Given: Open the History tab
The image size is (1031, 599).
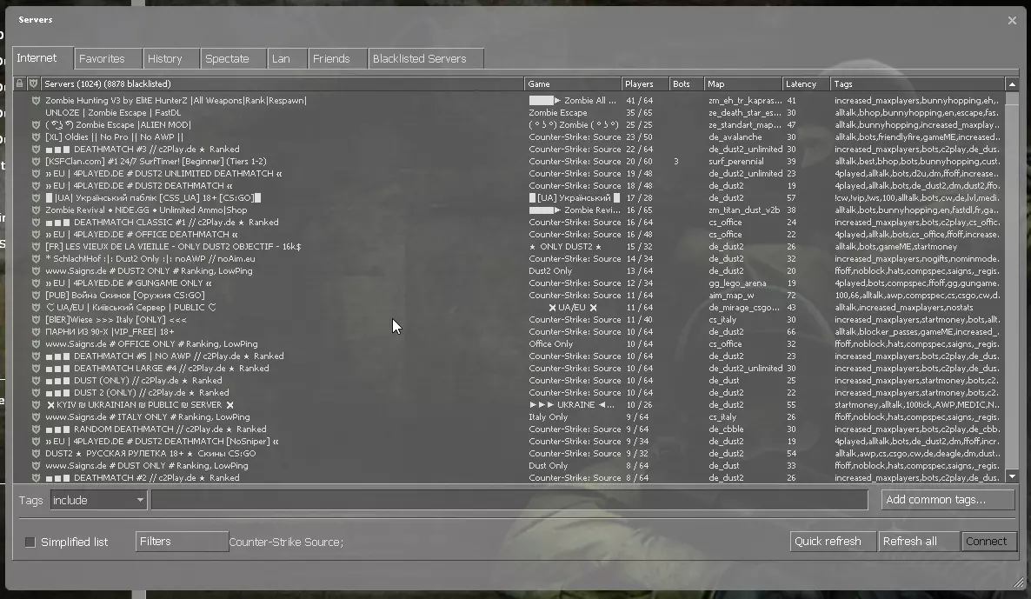Looking at the screenshot, I should pos(171,58).
